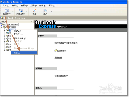This screenshot has height=97, width=129.
Task: Click the grayed 重命名 rename menu entry
Action: coord(24,41)
